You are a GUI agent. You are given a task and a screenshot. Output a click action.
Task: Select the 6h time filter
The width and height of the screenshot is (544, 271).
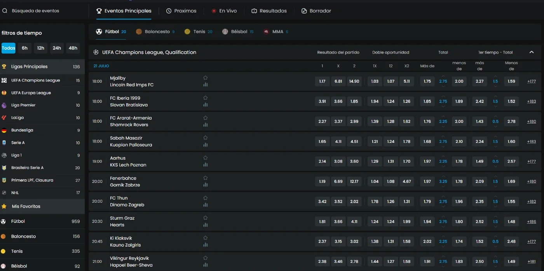pyautogui.click(x=24, y=48)
